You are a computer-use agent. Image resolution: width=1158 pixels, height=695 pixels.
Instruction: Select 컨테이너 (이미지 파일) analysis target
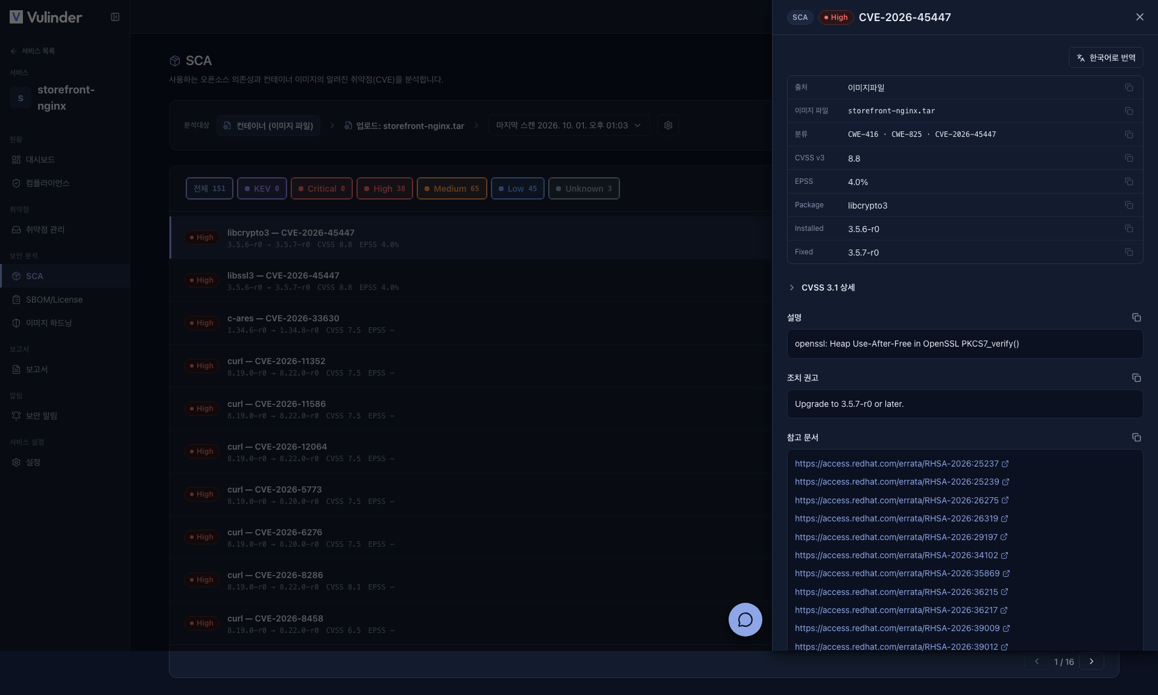pos(268,125)
